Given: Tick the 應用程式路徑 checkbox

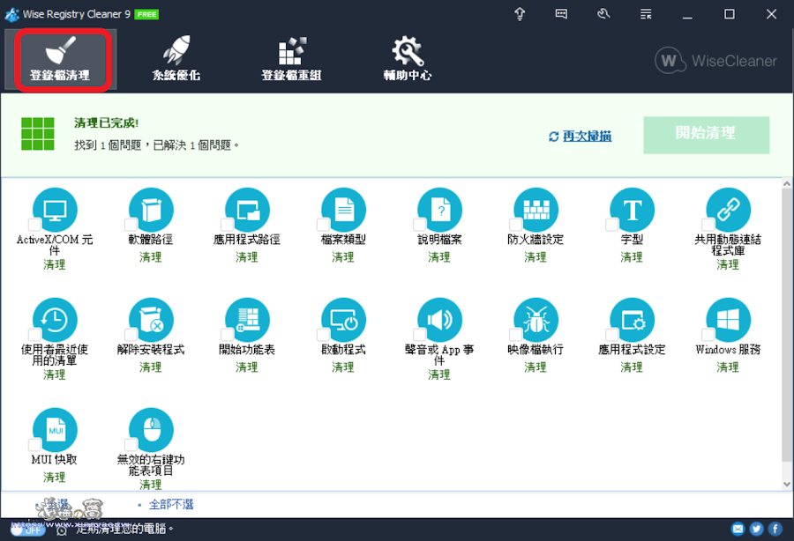Looking at the screenshot, I should pos(228,225).
